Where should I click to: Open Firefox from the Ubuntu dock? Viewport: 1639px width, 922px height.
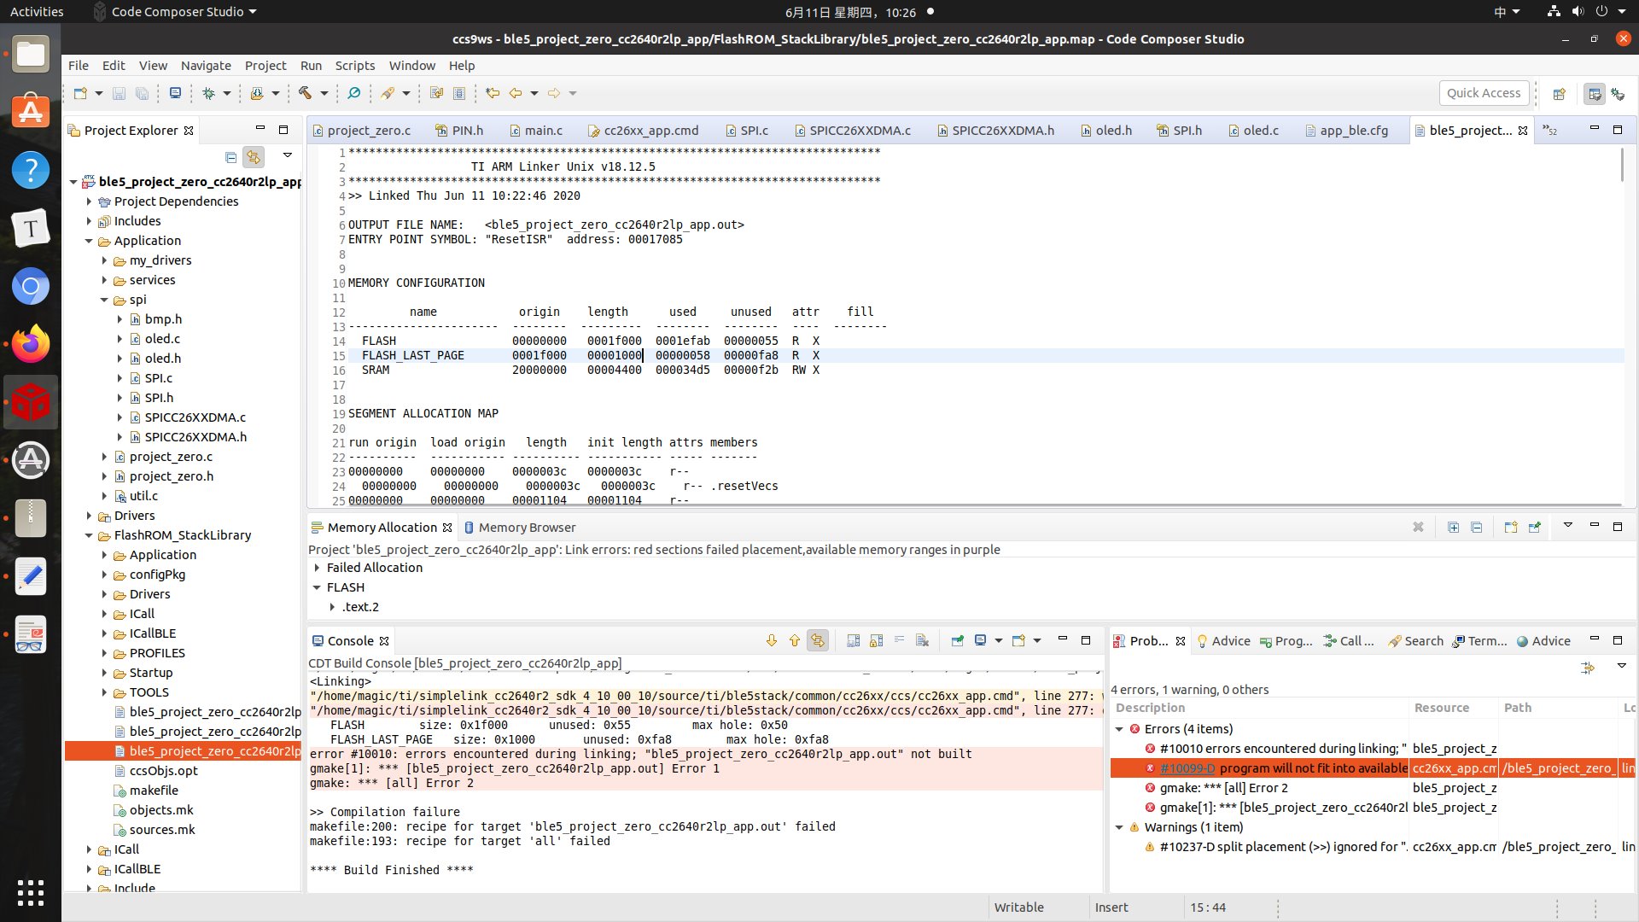[31, 344]
